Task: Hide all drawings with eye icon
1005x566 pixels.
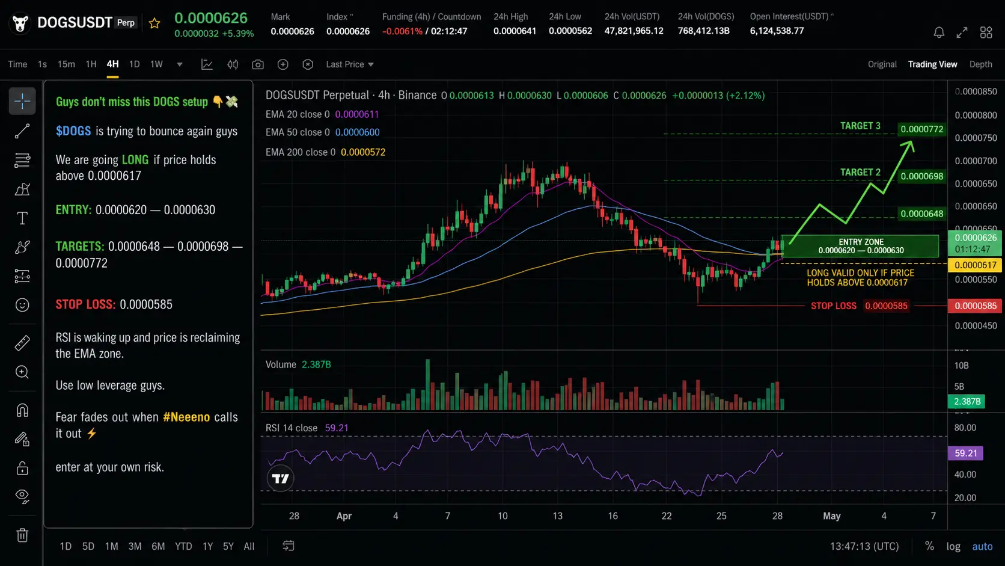Action: point(22,497)
